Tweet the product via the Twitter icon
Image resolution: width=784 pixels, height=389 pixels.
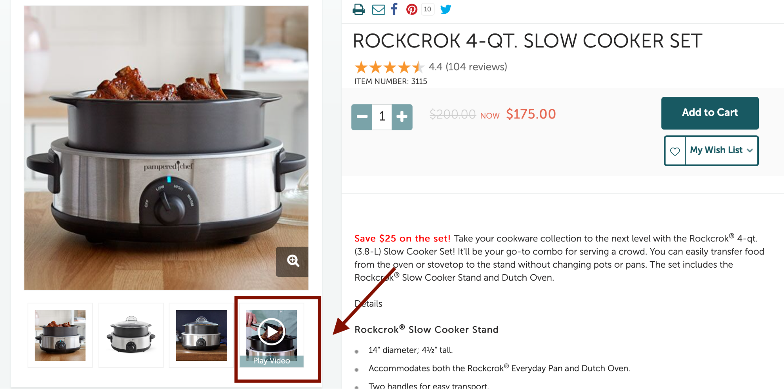446,9
